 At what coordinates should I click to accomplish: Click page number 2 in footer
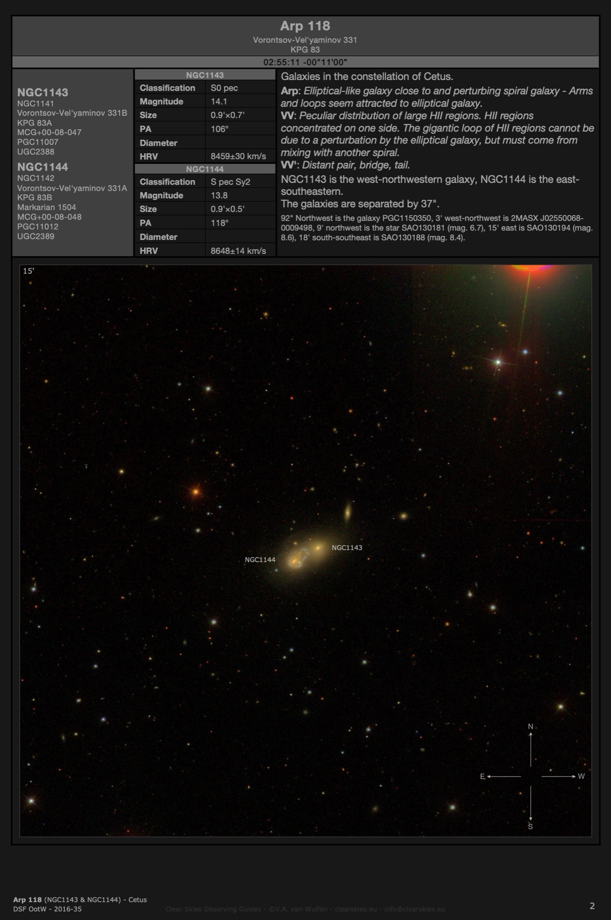tap(592, 906)
